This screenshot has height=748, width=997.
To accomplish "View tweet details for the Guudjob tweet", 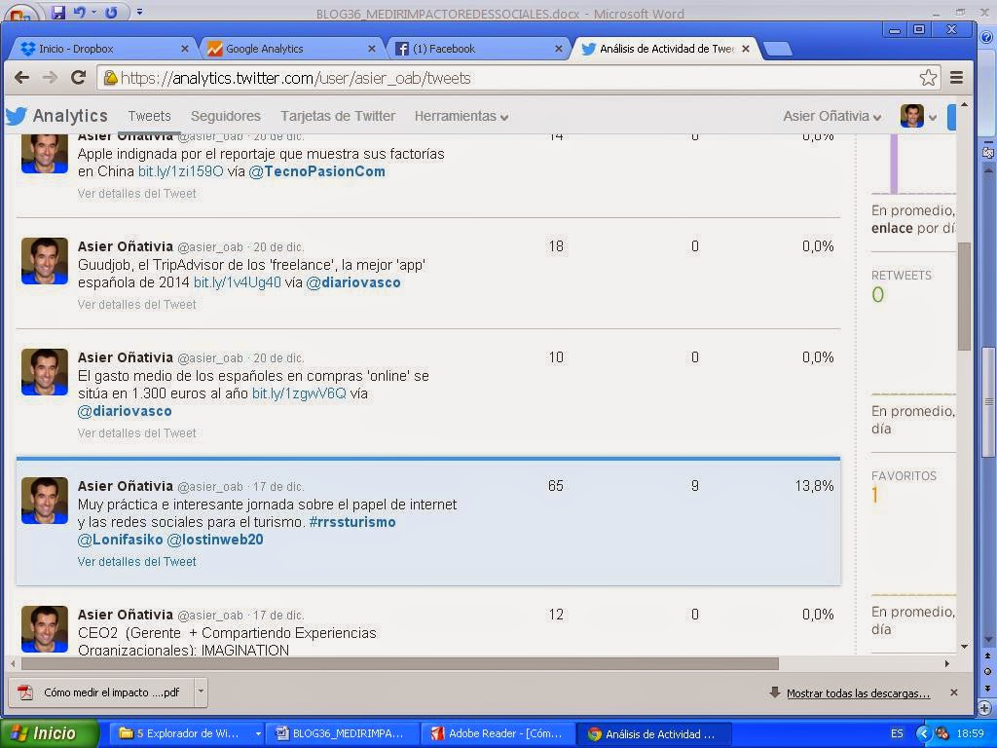I will (136, 305).
